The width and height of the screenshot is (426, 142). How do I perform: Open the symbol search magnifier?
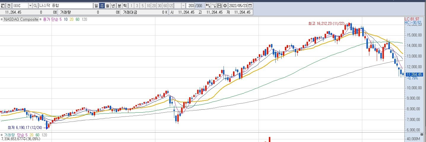click(35, 6)
